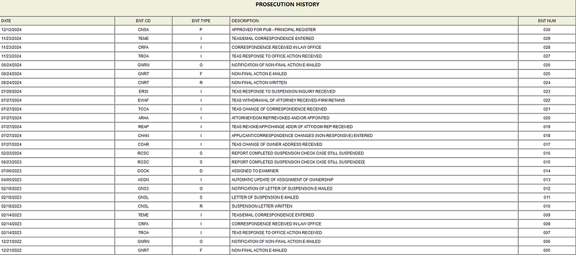The height and width of the screenshot is (255, 576).
Task: Click entry number 005
Action: [547, 250]
